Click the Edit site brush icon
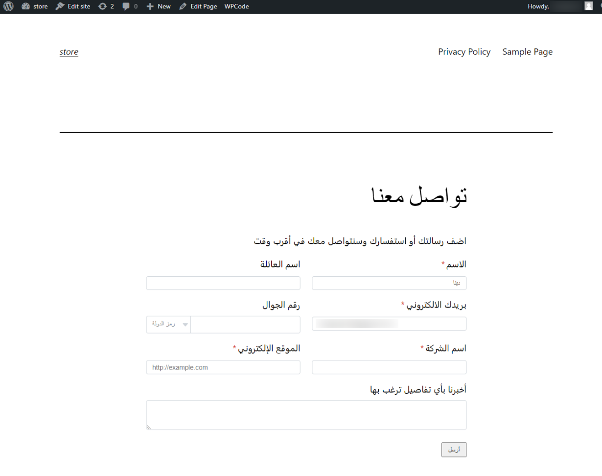 click(x=60, y=6)
